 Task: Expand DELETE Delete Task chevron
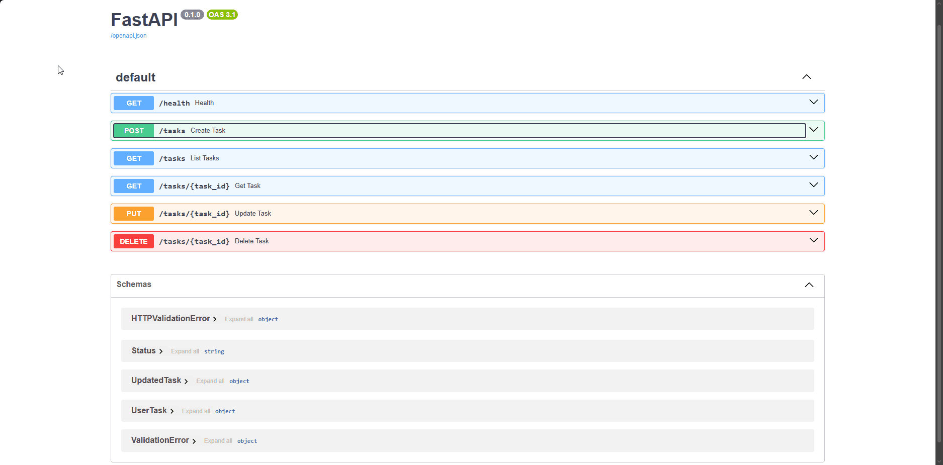click(813, 240)
